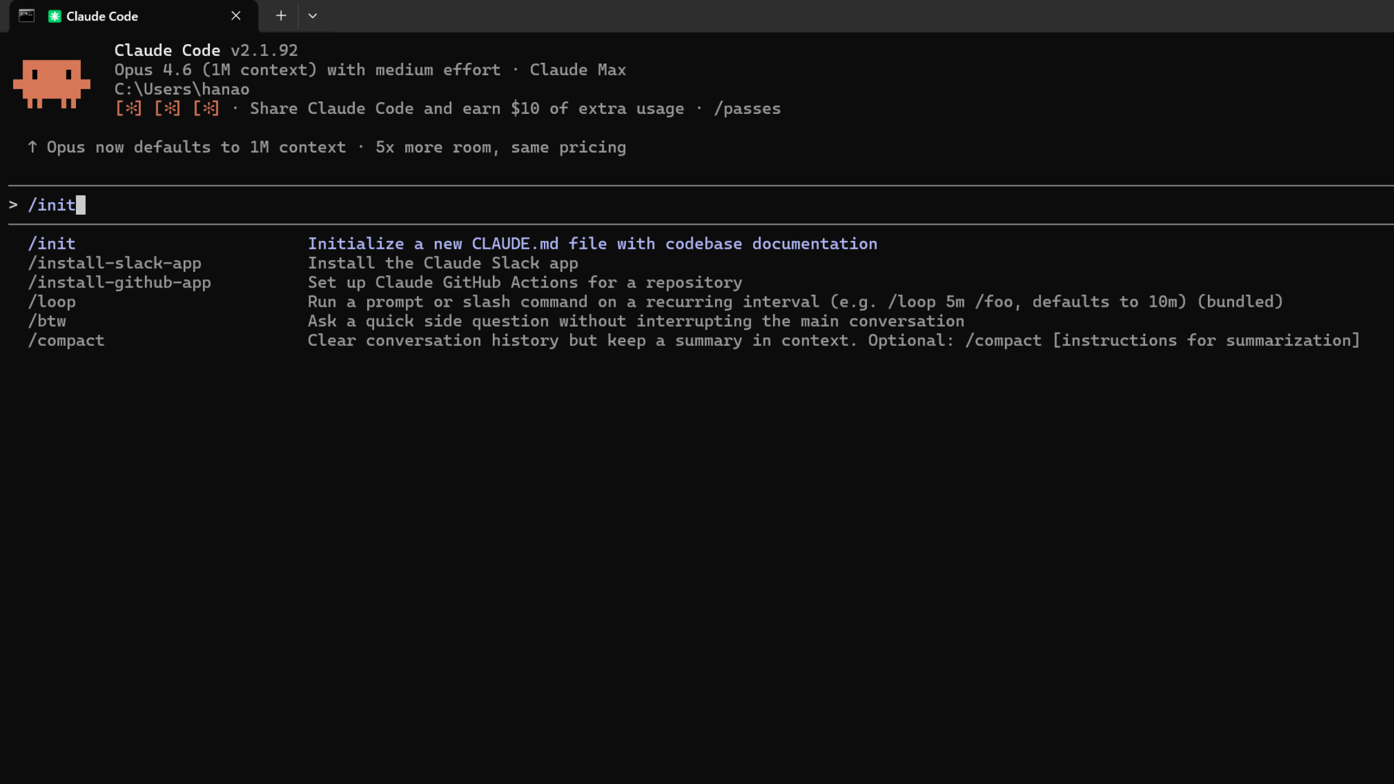Select /install-github-app from the suggestion list
The image size is (1394, 784).
[x=119, y=282]
